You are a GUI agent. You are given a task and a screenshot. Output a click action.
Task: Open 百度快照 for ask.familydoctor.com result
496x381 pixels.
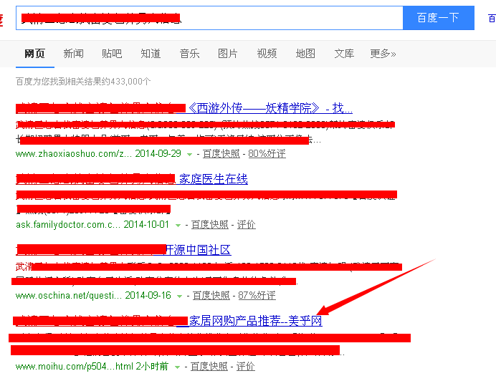click(x=210, y=224)
